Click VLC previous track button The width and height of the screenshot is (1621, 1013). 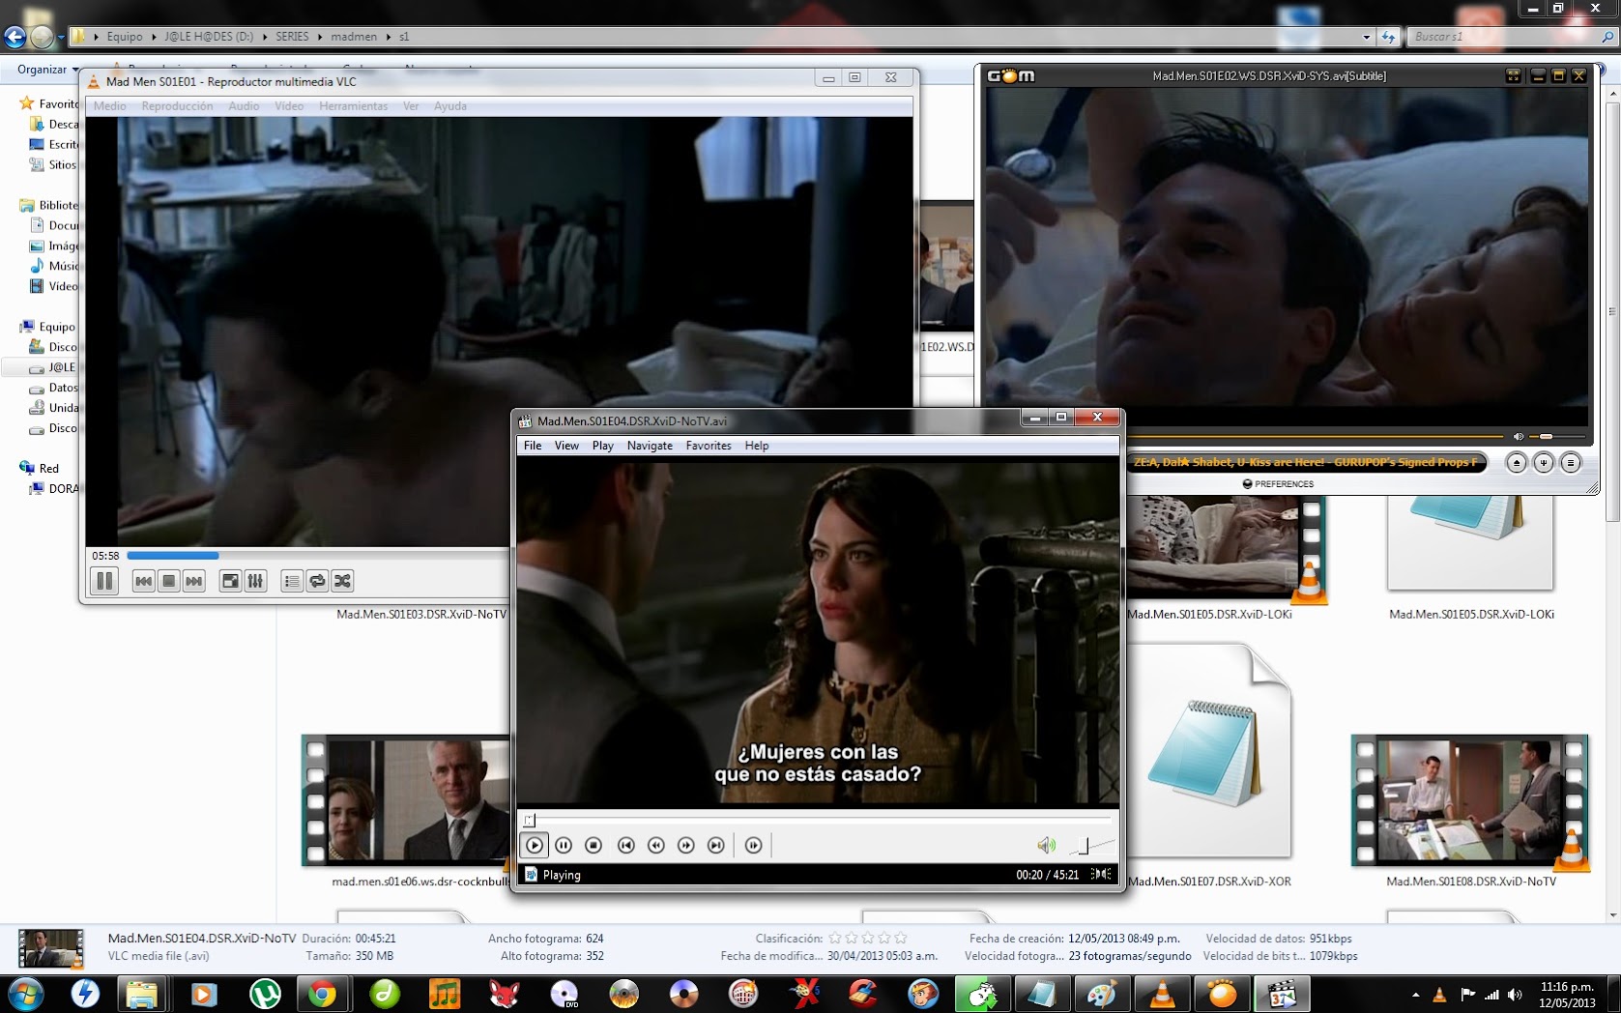[143, 581]
